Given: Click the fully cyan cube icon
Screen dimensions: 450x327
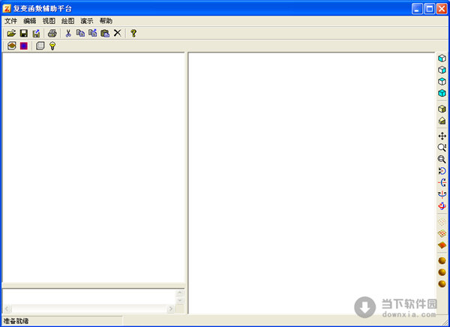Looking at the screenshot, I should [x=442, y=93].
